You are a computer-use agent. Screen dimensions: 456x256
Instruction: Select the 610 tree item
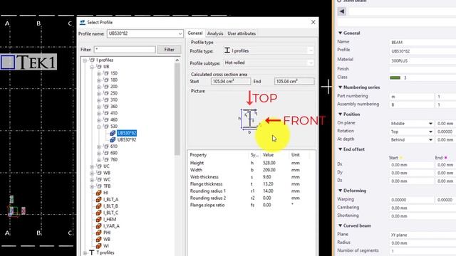[x=114, y=146]
